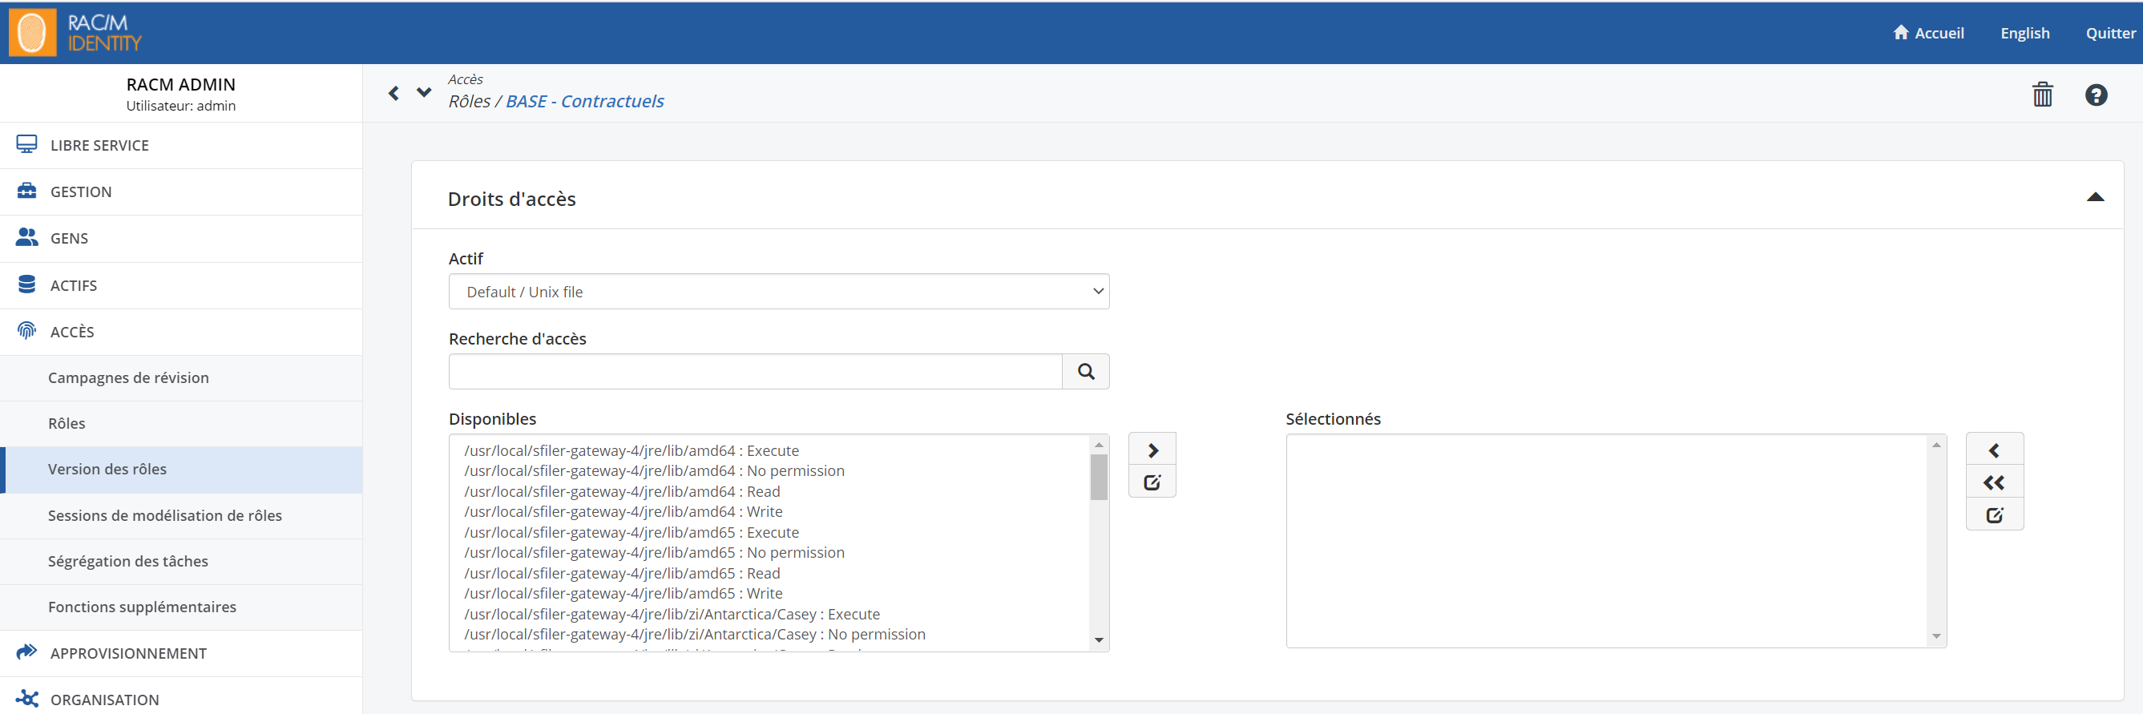Select amd64 : Execute entry
This screenshot has height=714, width=2143.
pos(632,450)
